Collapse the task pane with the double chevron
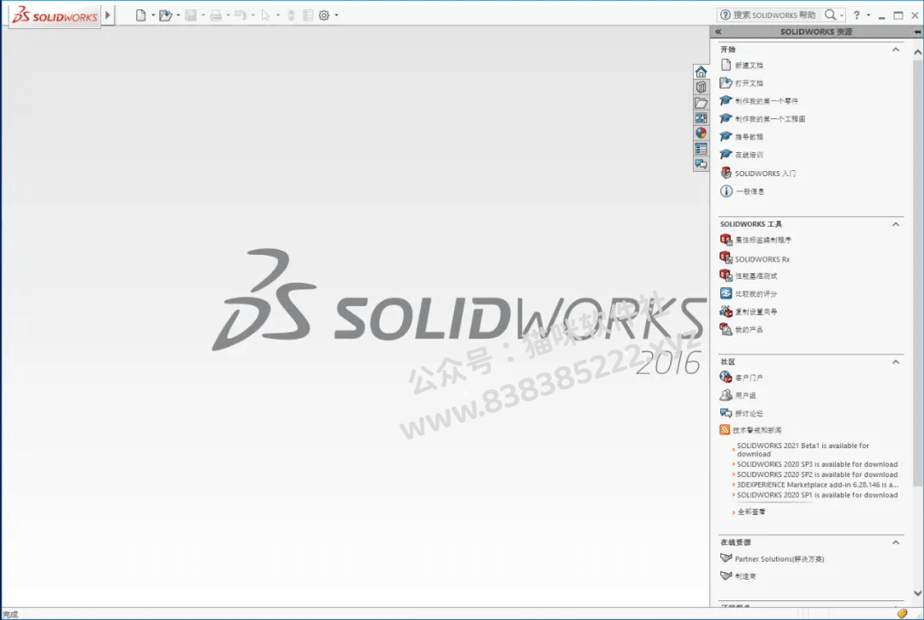 point(719,32)
